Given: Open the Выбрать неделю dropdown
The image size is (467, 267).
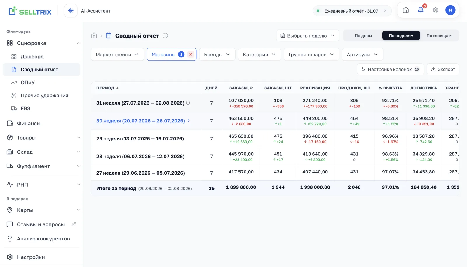Looking at the screenshot, I should (308, 36).
